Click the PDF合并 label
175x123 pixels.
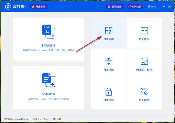[108, 39]
